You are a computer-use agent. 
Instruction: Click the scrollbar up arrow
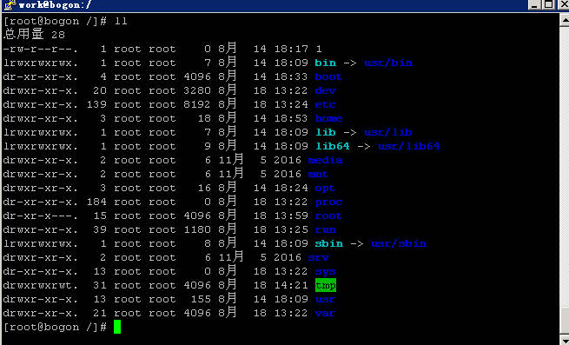point(565,20)
